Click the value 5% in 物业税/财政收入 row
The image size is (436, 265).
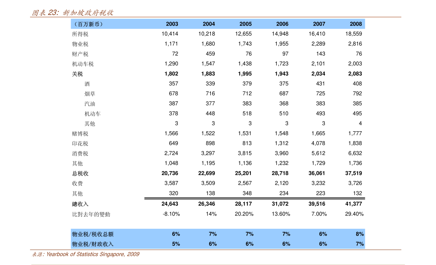[x=176, y=244]
